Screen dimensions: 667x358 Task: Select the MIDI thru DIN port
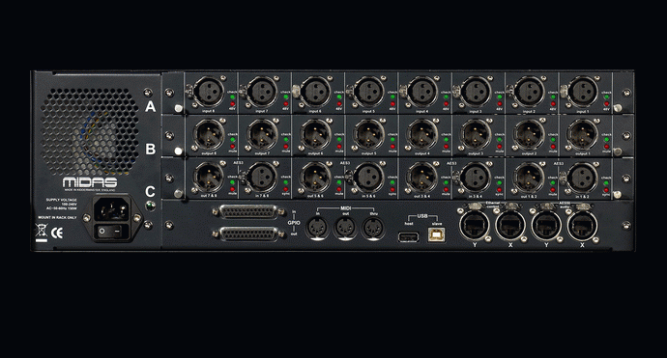click(373, 228)
